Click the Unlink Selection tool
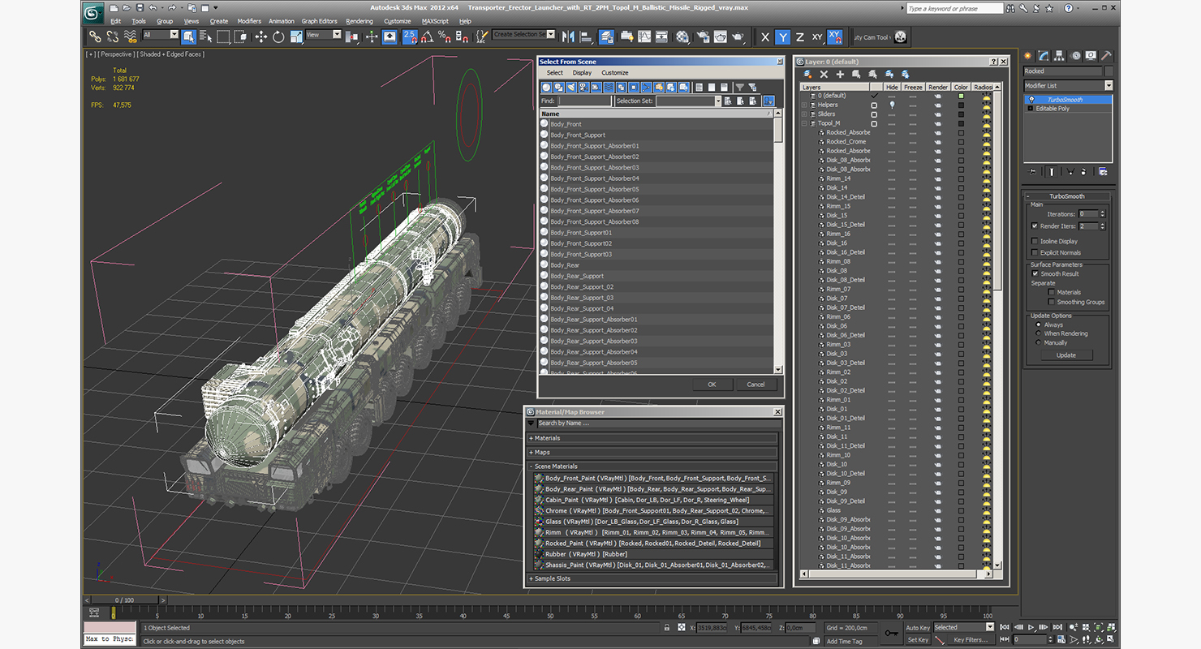 tap(112, 37)
